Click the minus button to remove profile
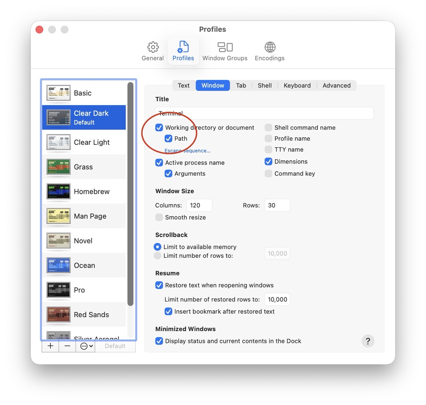The height and width of the screenshot is (405, 426). tap(67, 346)
